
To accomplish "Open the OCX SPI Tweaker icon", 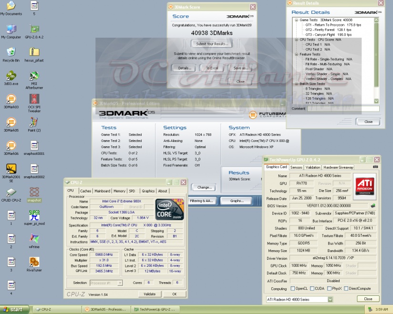I will click(34, 99).
